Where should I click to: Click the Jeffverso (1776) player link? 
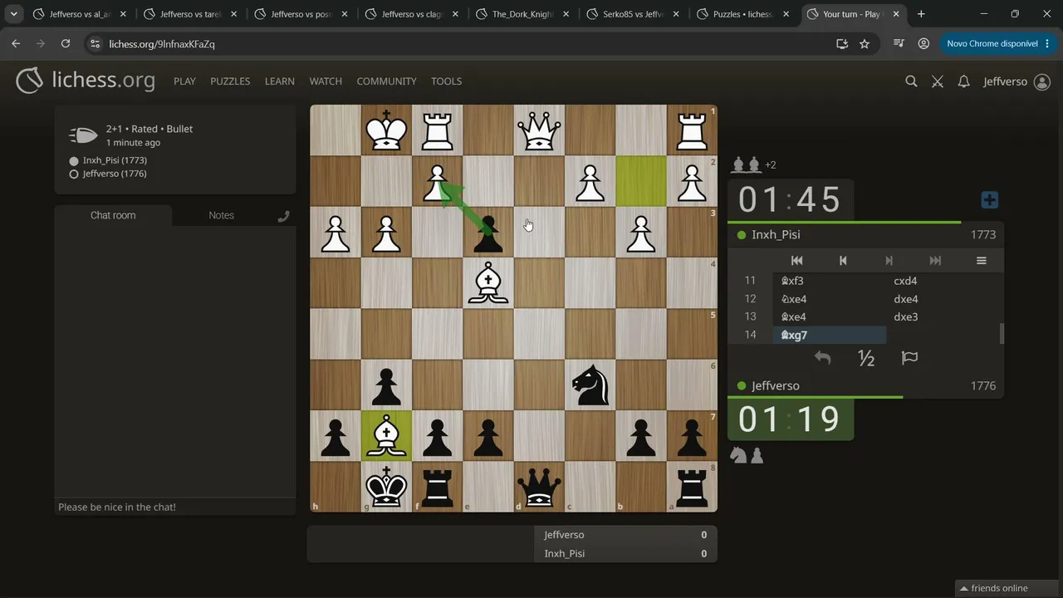click(115, 174)
